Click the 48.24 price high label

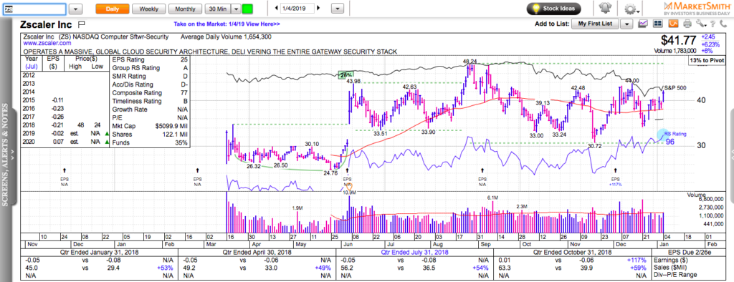pyautogui.click(x=470, y=62)
